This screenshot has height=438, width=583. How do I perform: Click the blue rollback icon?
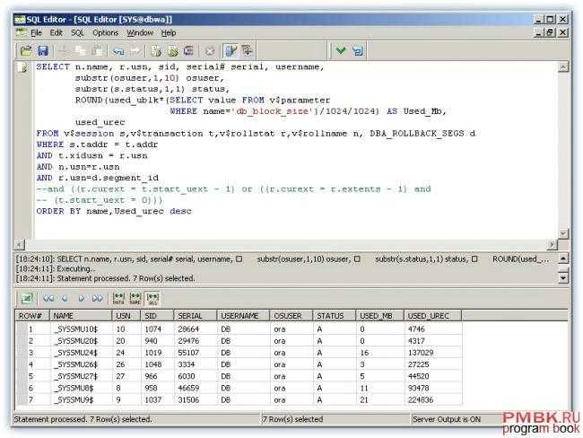click(358, 51)
